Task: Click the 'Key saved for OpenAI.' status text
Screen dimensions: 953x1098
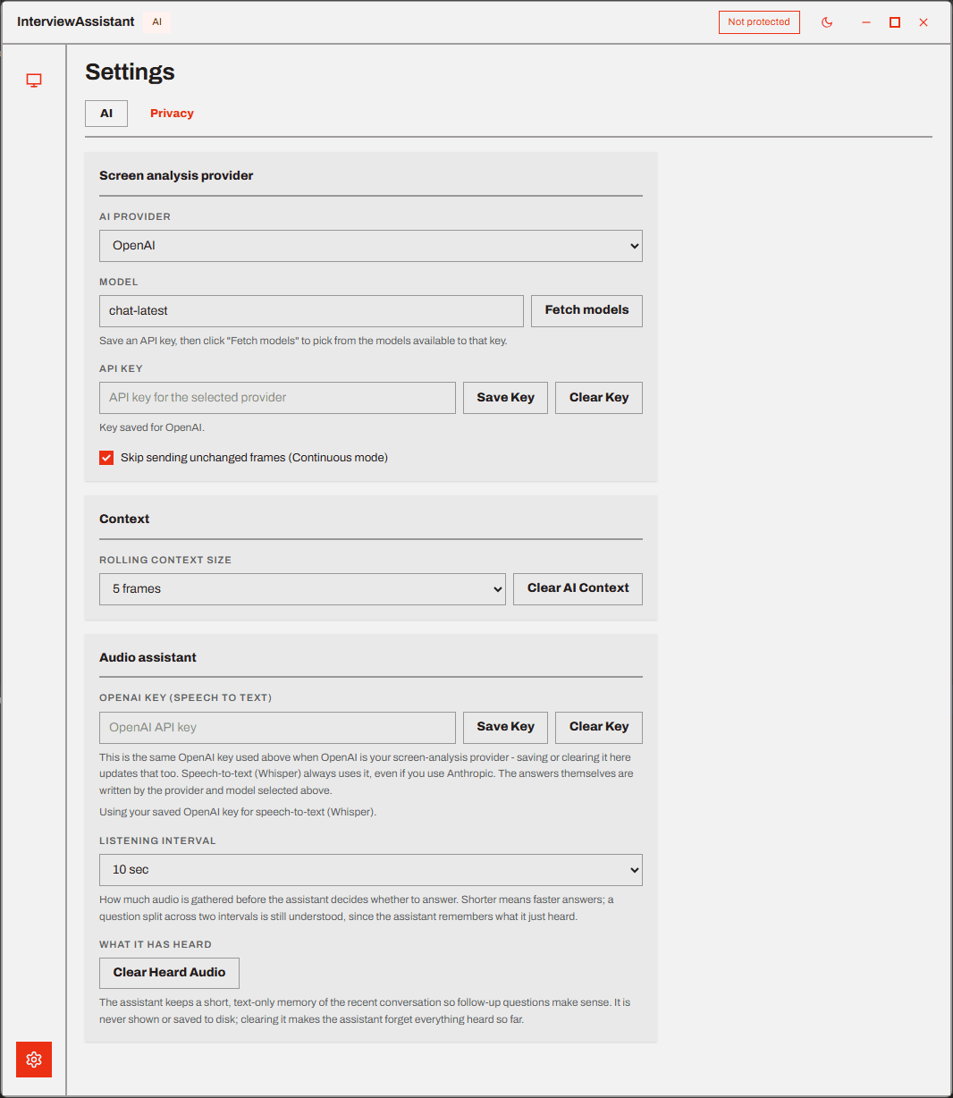Action: point(152,428)
